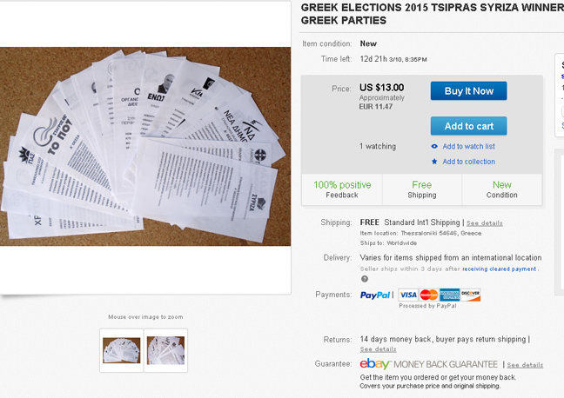Click the Visa card icon
564x398 pixels.
tap(408, 295)
